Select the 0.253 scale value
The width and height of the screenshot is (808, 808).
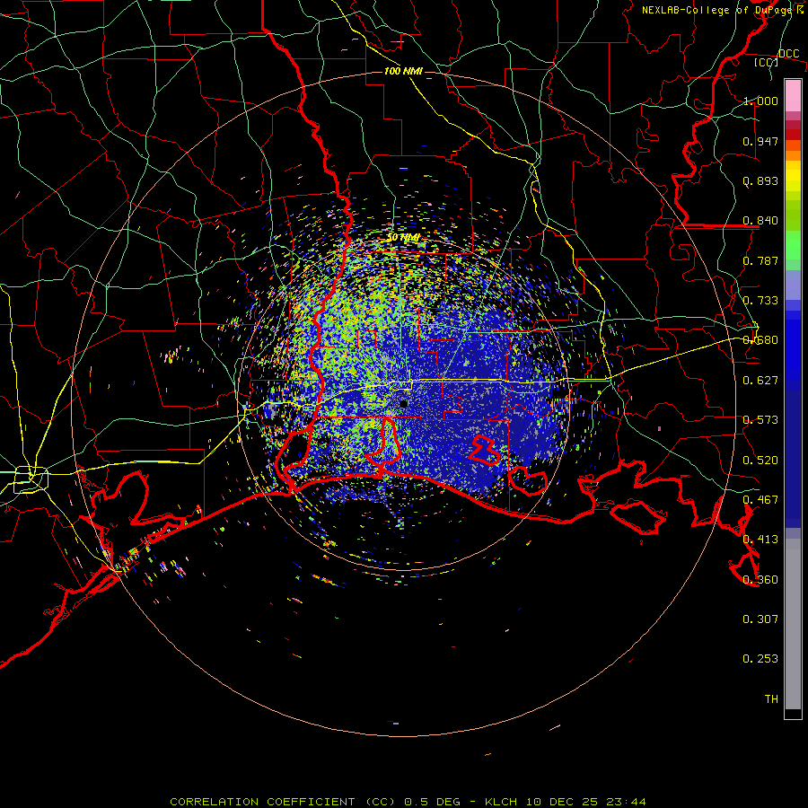[x=760, y=659]
